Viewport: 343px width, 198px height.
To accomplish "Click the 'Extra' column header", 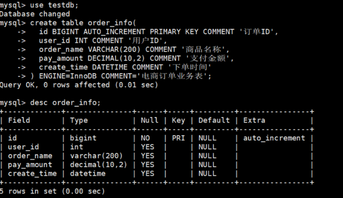I will [254, 120].
